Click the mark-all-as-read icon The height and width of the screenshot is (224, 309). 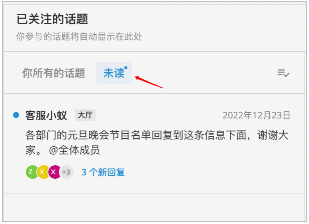pos(283,73)
